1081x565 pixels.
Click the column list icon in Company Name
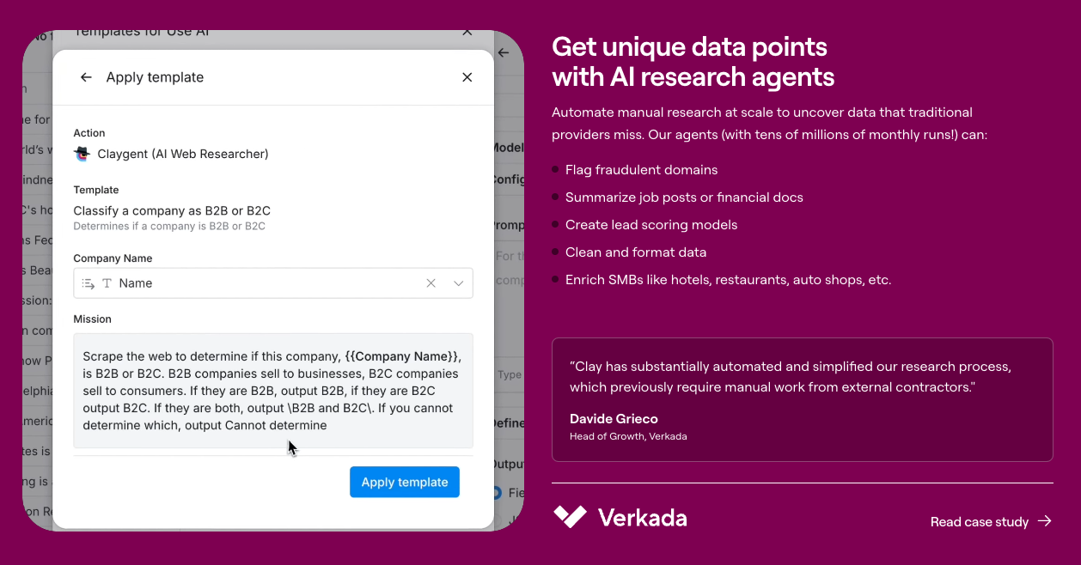pyautogui.click(x=89, y=283)
